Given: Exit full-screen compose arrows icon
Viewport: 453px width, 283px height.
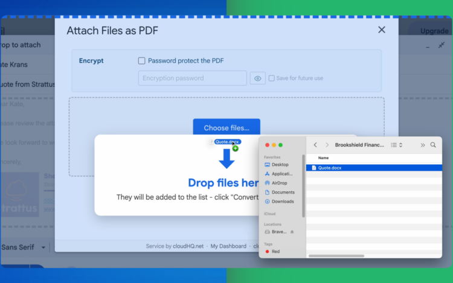Looking at the screenshot, I should pos(442,45).
